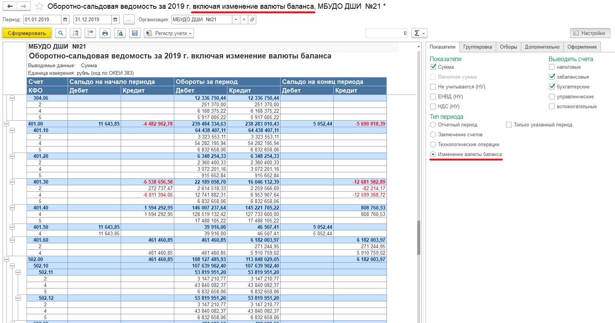Switch to the 'Группировка' tab

point(477,47)
